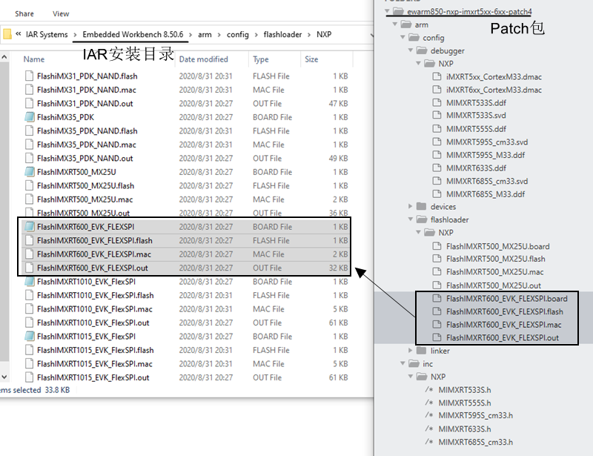The width and height of the screenshot is (593, 456).
Task: Sort files by Size column
Action: (311, 59)
